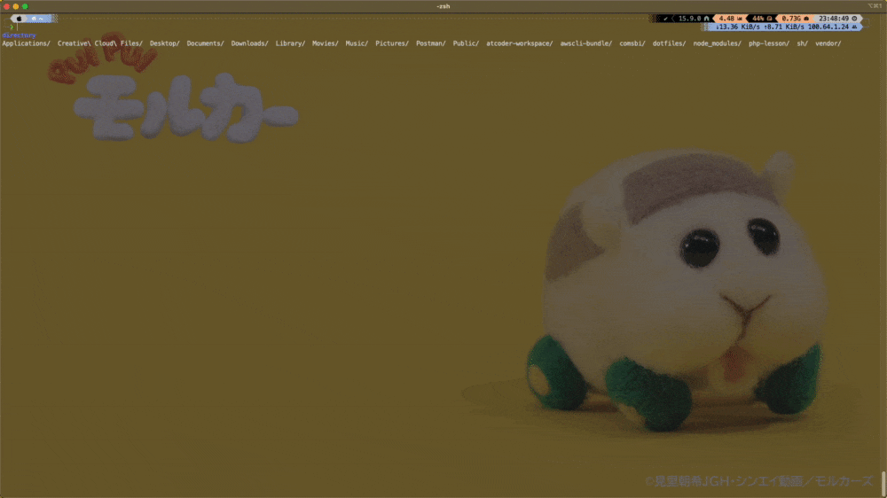The image size is (887, 498).
Task: Click the 0.73G free RAM value
Action: [x=791, y=19]
